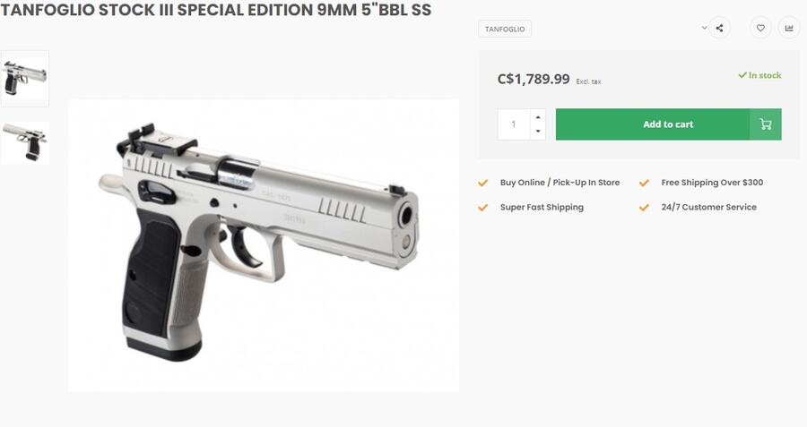Click the compare chart icon

pos(789,28)
